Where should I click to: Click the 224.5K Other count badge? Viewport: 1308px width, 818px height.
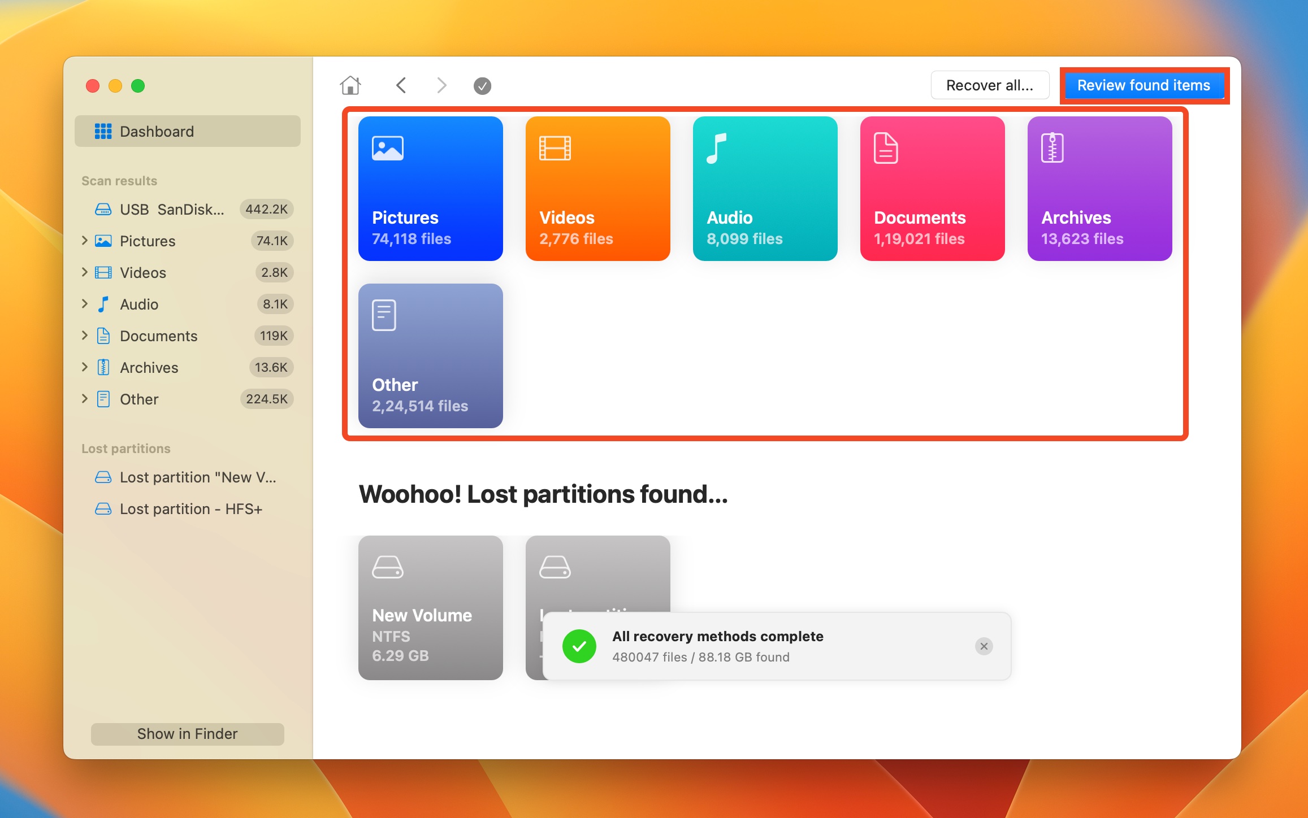[x=267, y=399]
